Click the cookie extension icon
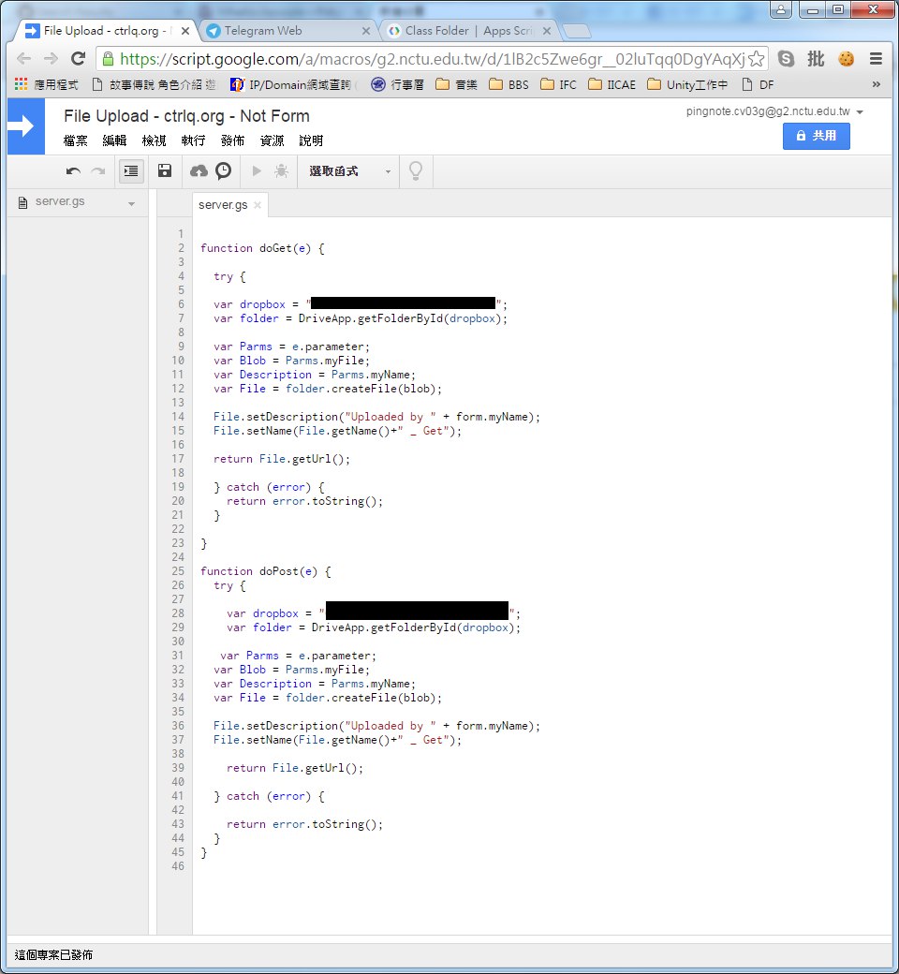This screenshot has width=899, height=974. (x=847, y=59)
